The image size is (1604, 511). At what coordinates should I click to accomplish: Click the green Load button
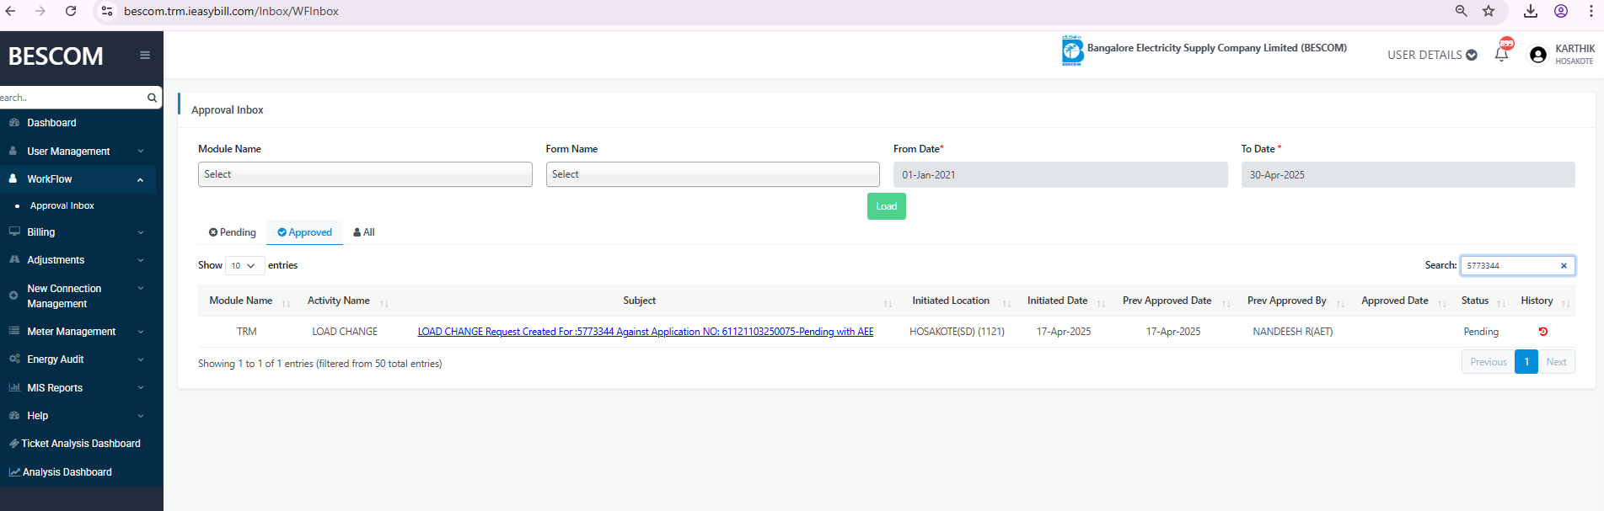coord(887,206)
